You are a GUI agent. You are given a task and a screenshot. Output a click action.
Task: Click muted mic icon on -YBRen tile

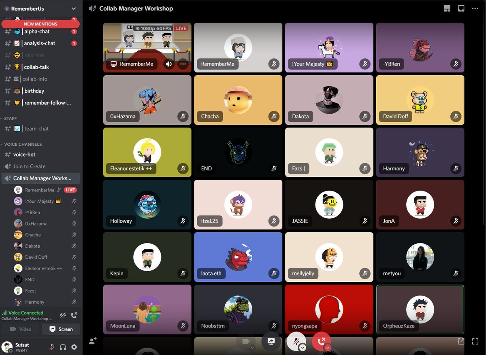[456, 64]
